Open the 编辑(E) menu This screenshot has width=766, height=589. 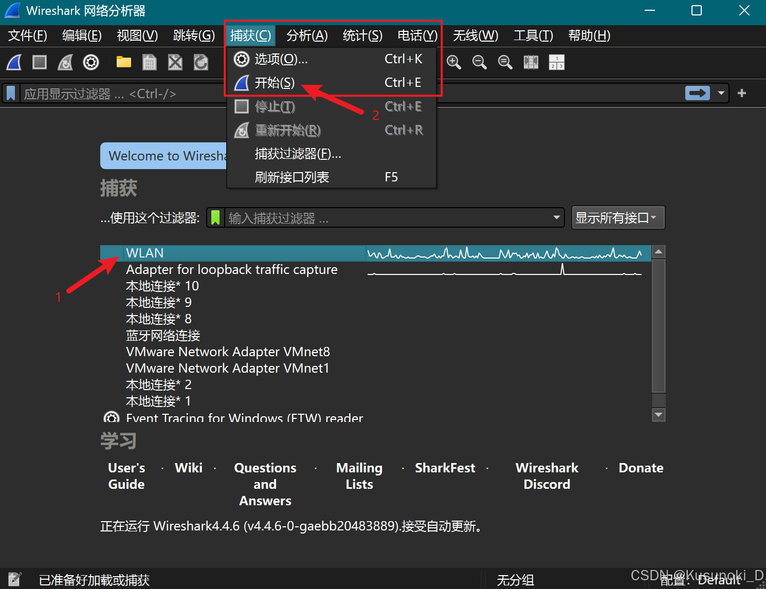click(x=82, y=35)
